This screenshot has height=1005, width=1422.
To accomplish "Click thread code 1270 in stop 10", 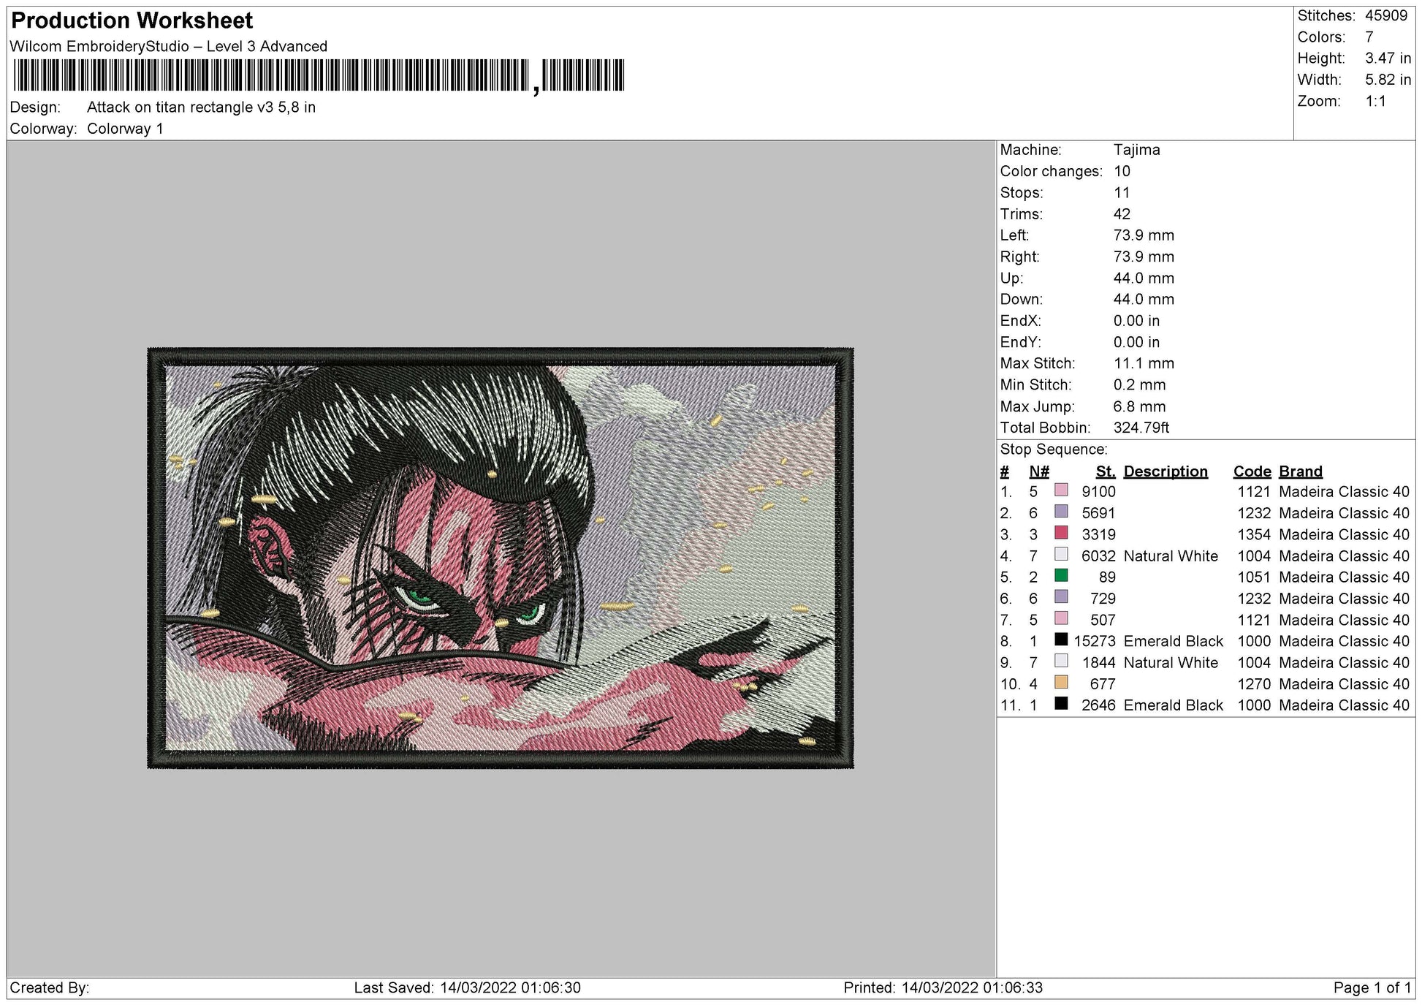I will click(x=1254, y=684).
